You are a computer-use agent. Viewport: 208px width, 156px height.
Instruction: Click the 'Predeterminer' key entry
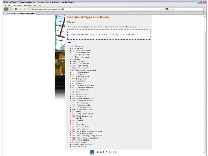click(80, 103)
